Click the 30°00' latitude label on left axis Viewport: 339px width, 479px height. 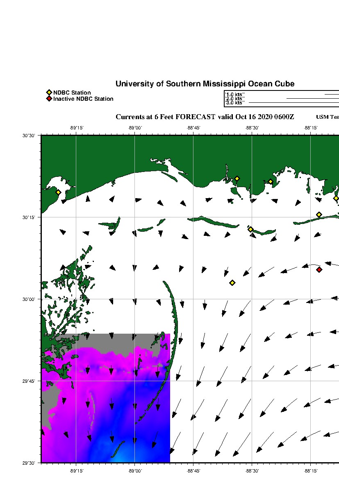click(30, 299)
